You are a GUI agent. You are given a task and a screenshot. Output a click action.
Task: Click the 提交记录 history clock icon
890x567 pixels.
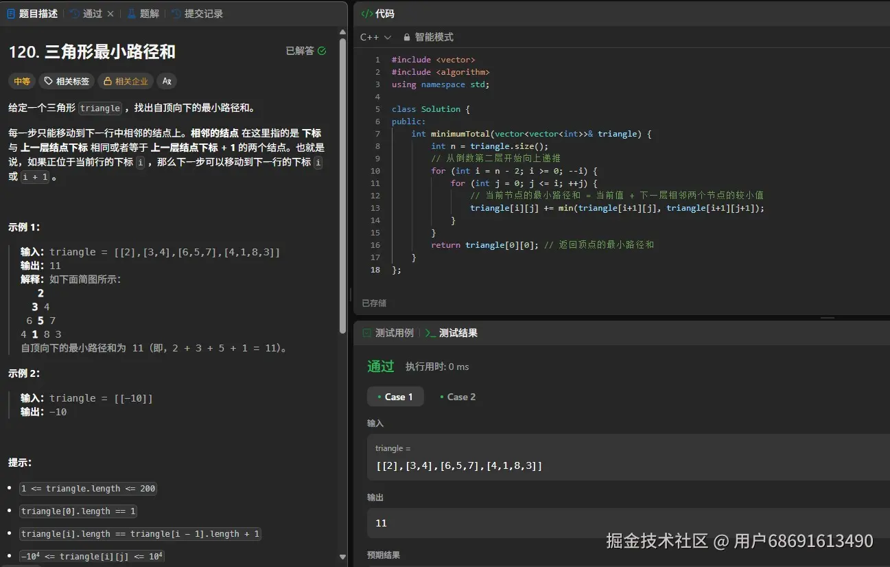pos(176,13)
